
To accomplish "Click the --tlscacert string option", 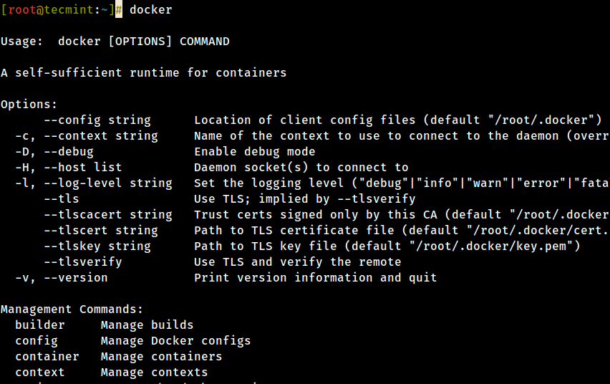I will [108, 215].
